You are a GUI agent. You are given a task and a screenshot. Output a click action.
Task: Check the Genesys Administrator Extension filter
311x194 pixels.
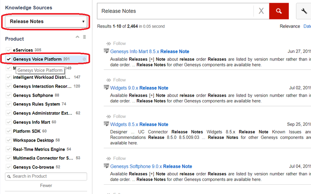click(x=9, y=113)
